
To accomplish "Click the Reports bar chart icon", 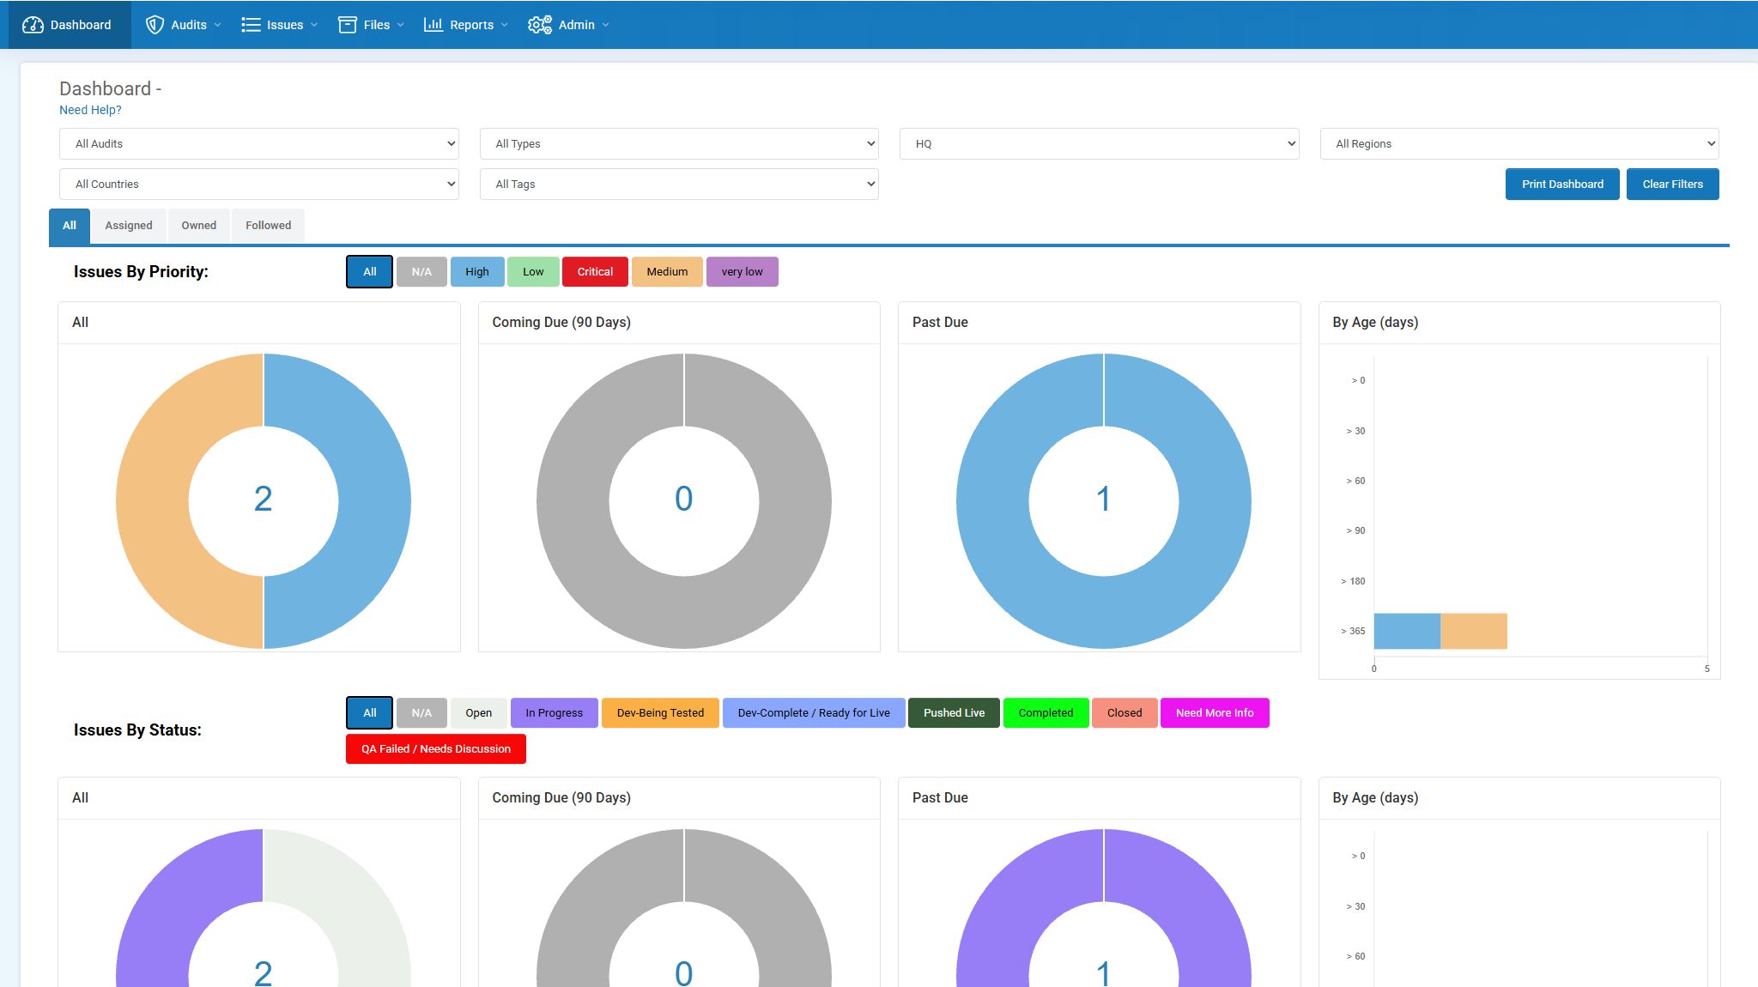I will pyautogui.click(x=433, y=25).
